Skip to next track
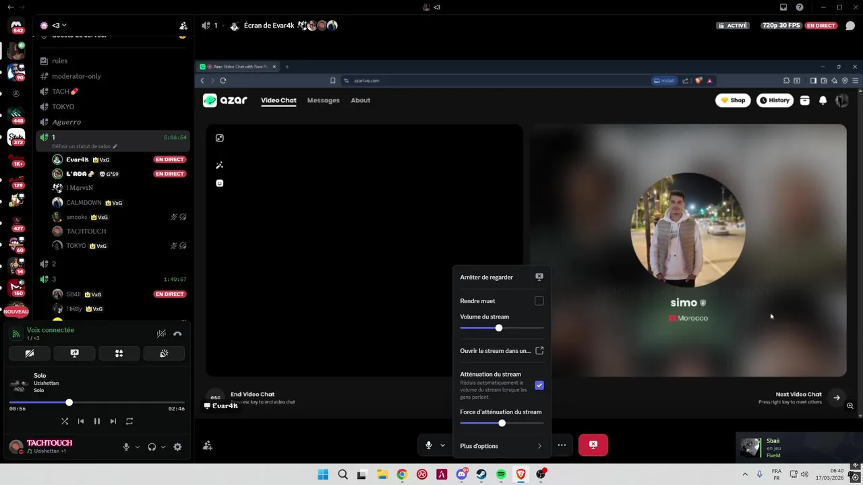The image size is (863, 485). (x=113, y=421)
